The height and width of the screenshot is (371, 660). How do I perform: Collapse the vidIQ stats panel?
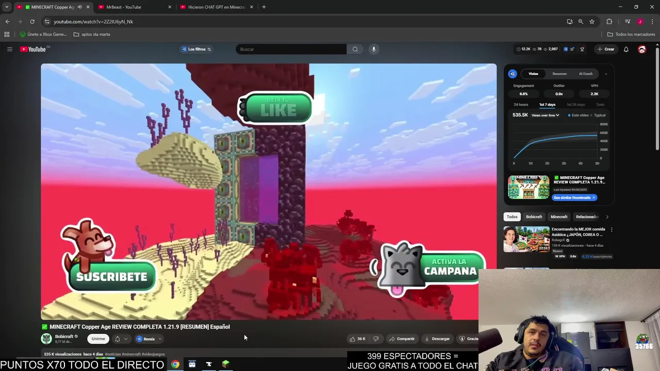click(x=606, y=74)
